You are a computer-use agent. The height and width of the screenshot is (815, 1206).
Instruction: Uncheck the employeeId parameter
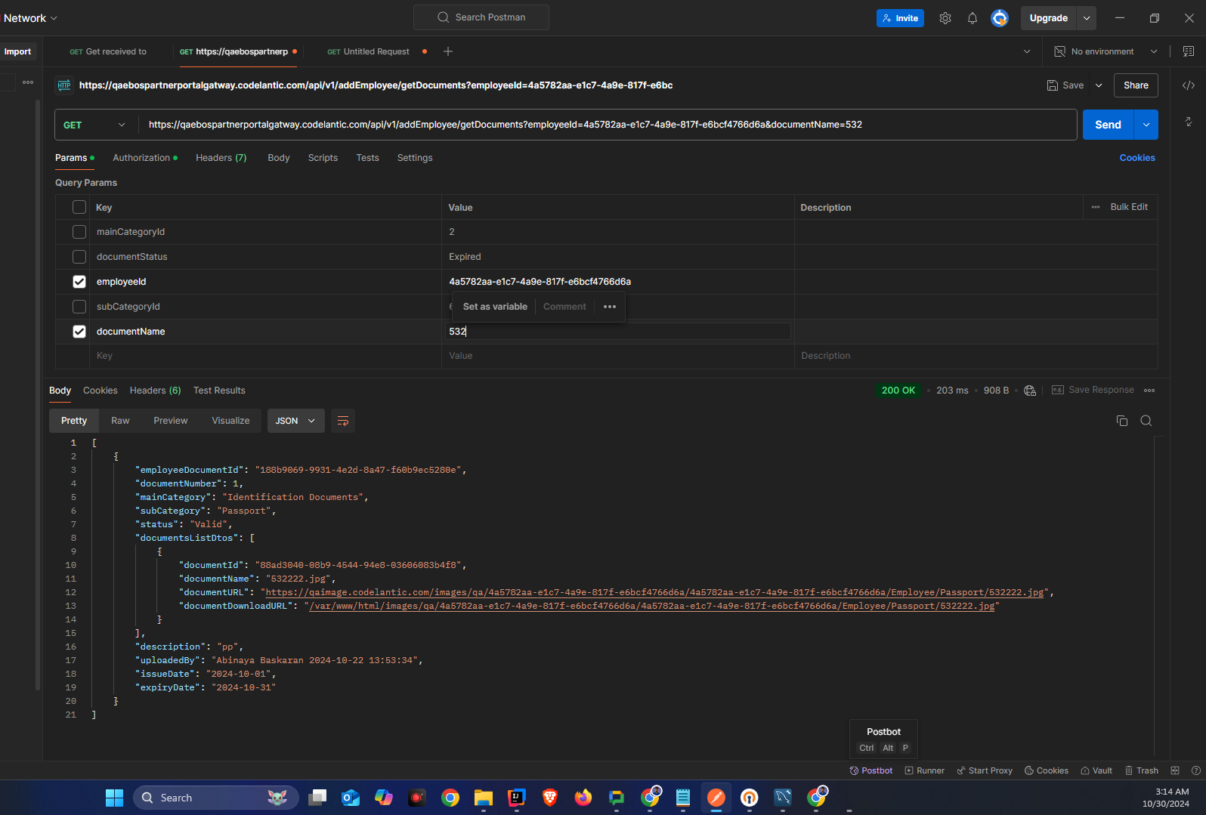click(x=79, y=282)
